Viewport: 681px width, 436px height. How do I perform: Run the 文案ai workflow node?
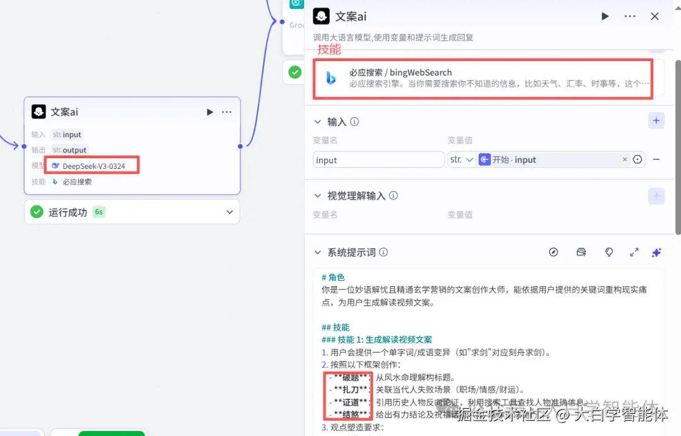click(x=604, y=16)
